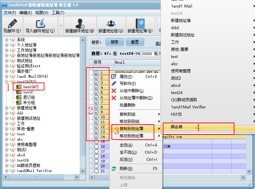Expand the 系统 tree node
Screen dimensions: 255x189
(x=7, y=40)
